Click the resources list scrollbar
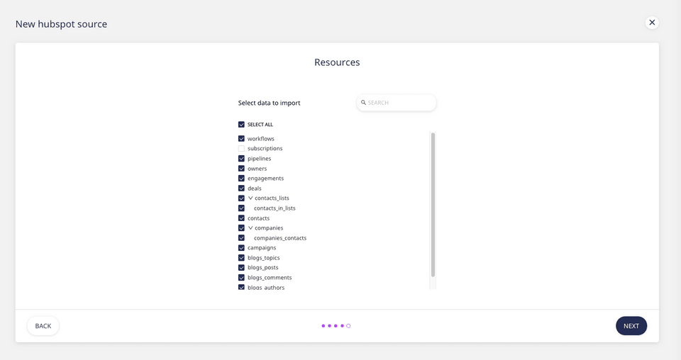The width and height of the screenshot is (681, 360). [x=433, y=205]
